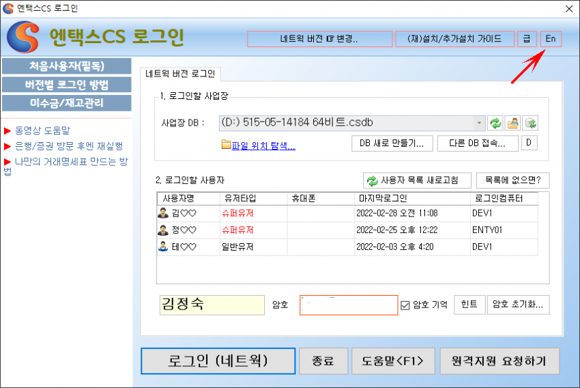Open 도움말<F1> button

(x=393, y=361)
